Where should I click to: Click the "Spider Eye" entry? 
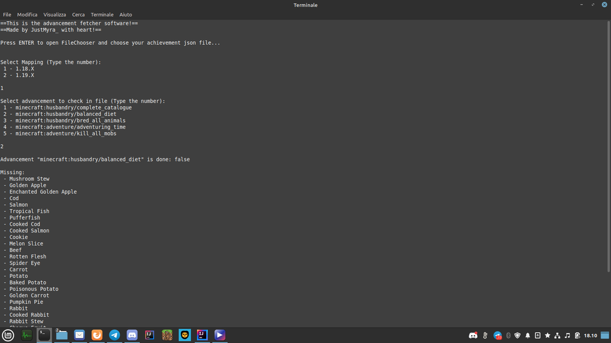(x=24, y=263)
